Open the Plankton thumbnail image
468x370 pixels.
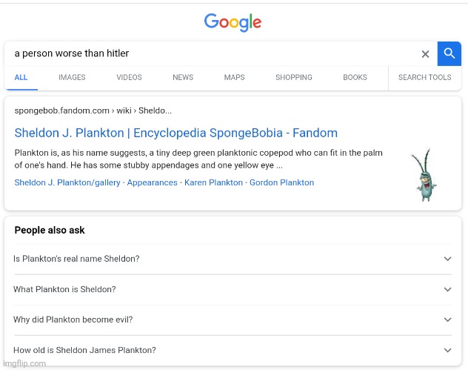click(424, 175)
